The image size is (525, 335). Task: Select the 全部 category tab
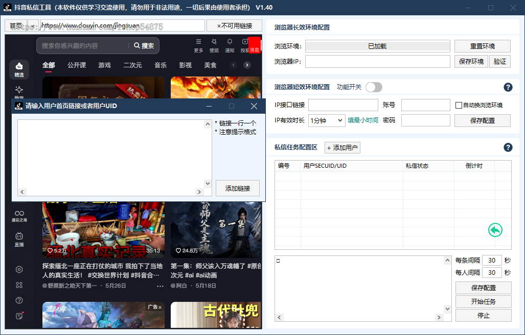pyautogui.click(x=49, y=65)
